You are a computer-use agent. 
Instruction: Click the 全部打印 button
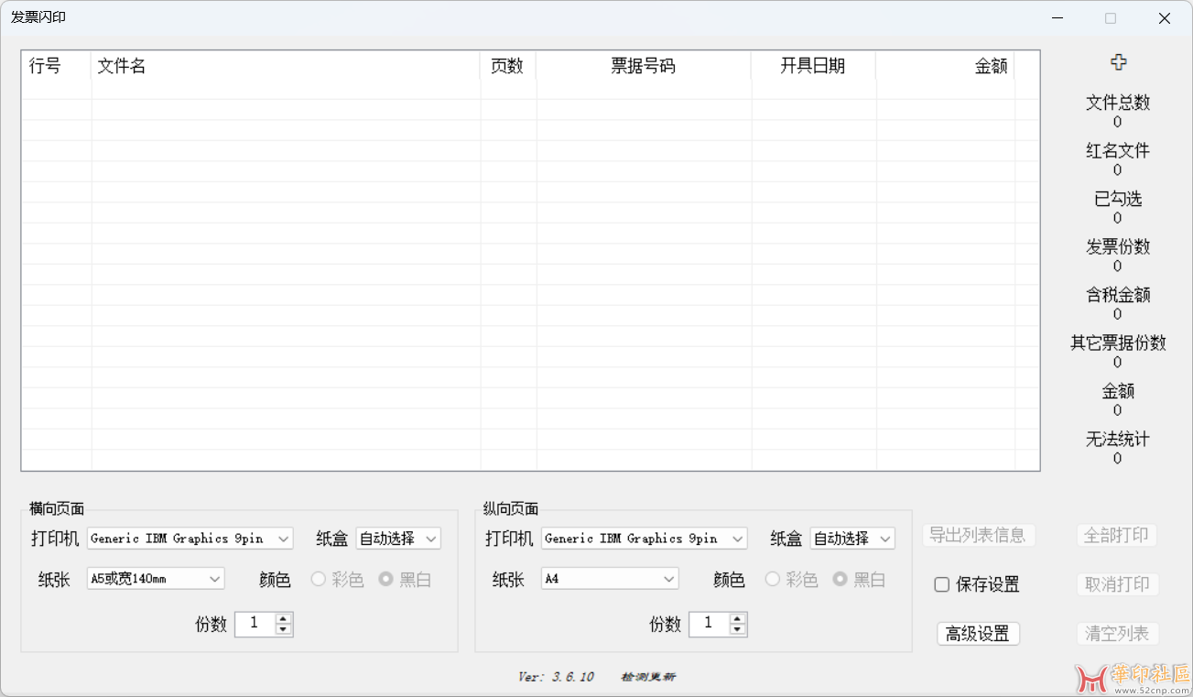point(1117,536)
